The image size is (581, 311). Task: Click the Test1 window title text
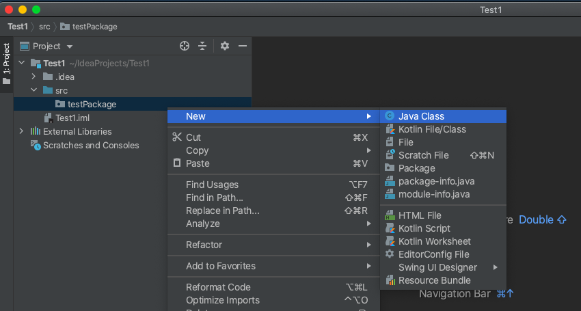point(491,10)
